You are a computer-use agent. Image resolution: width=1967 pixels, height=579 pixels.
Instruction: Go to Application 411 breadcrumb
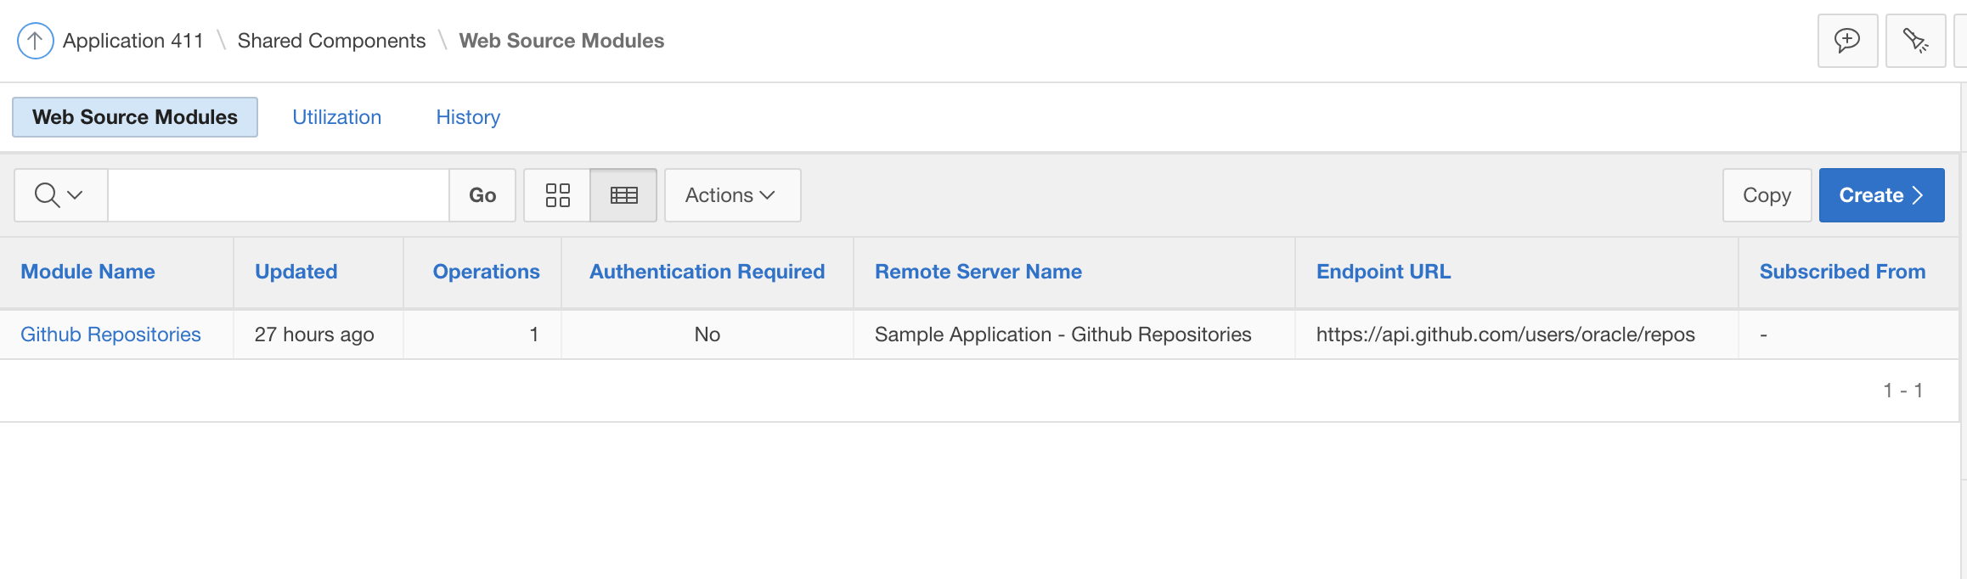click(x=133, y=41)
